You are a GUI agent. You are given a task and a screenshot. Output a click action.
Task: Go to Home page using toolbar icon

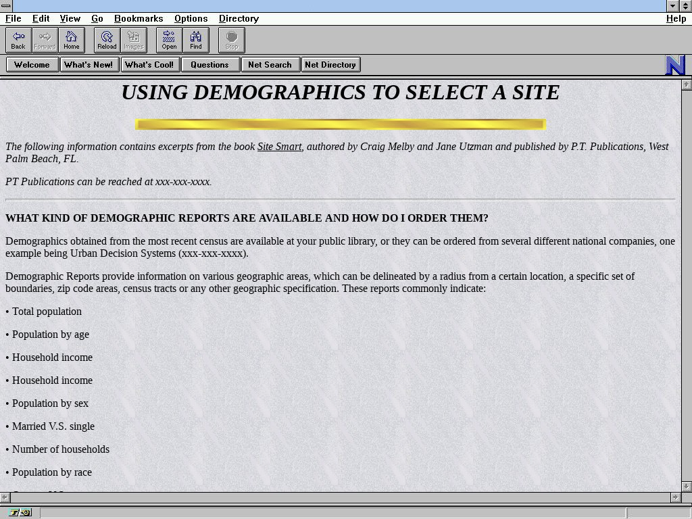click(x=71, y=40)
